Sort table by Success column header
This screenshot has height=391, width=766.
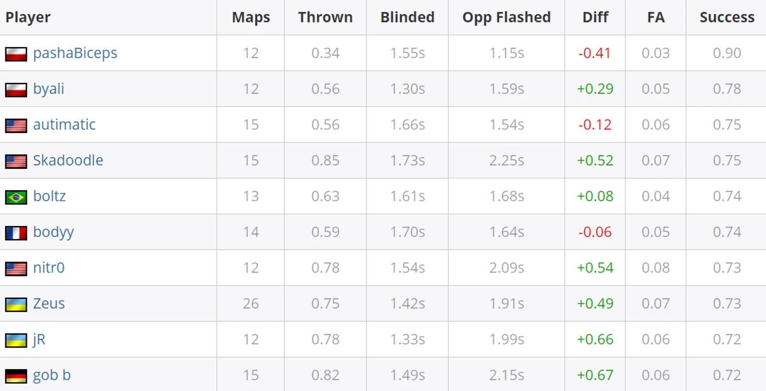point(727,17)
